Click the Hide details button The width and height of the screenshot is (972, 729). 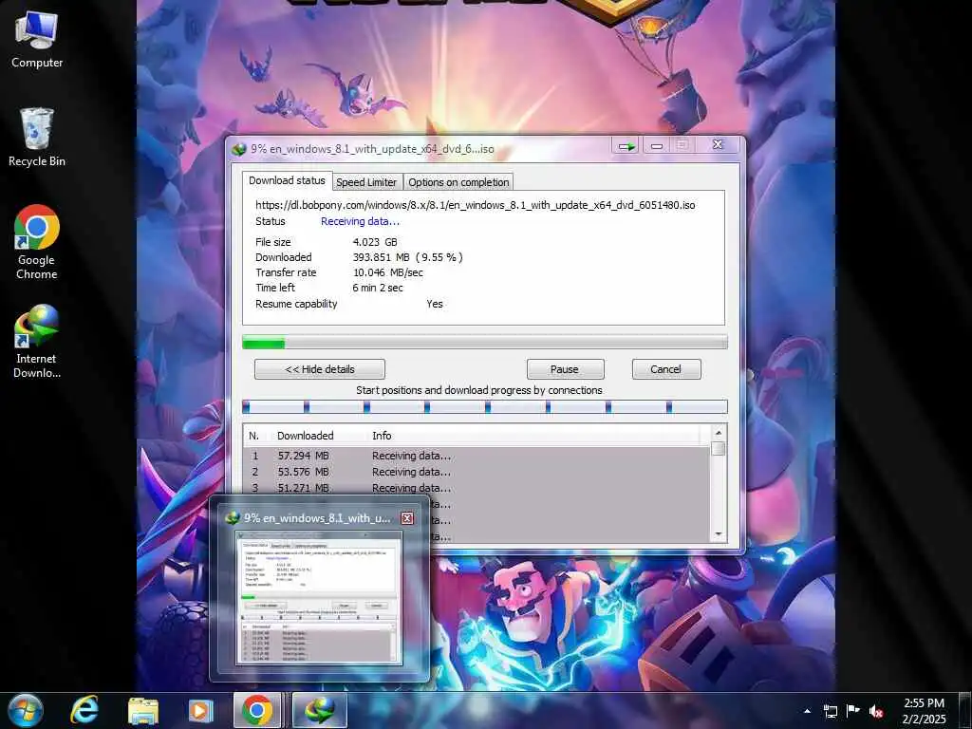pyautogui.click(x=320, y=369)
